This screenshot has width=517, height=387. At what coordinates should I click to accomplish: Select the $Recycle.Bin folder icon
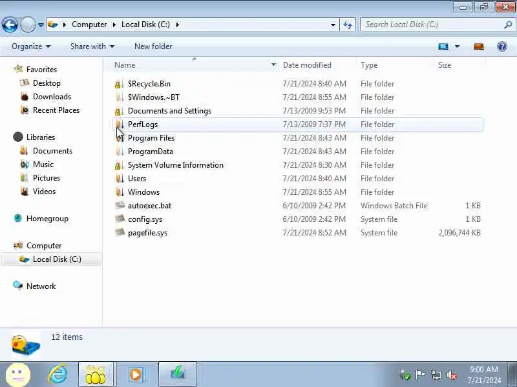pos(120,84)
